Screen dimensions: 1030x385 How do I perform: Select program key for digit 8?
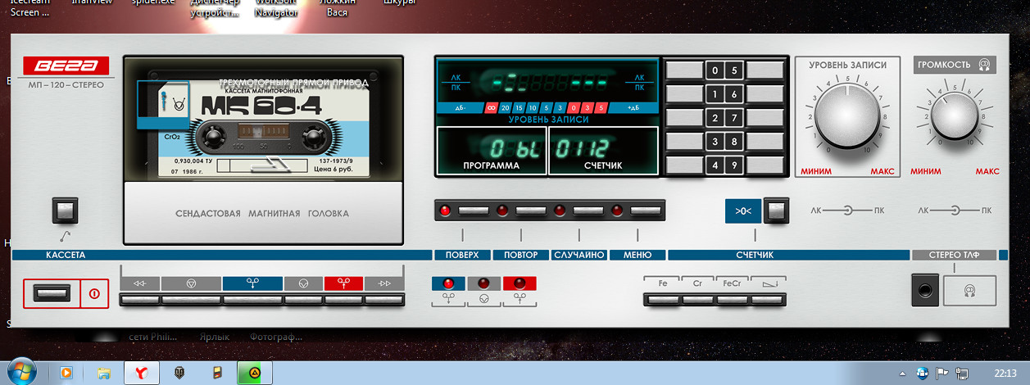click(x=765, y=142)
